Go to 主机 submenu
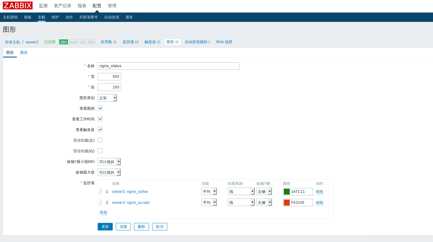 pos(42,17)
